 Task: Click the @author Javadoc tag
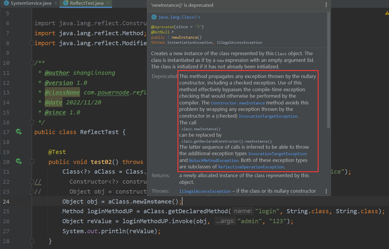(x=57, y=73)
